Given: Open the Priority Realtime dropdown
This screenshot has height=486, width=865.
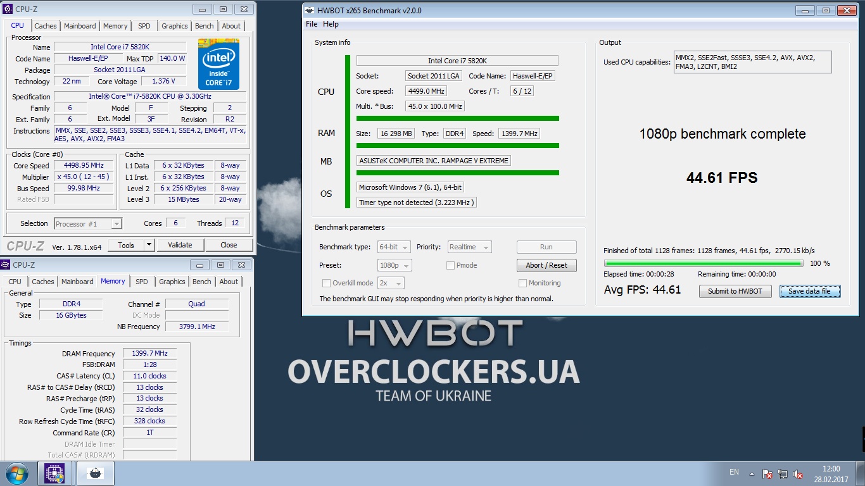Looking at the screenshot, I should click(x=469, y=247).
